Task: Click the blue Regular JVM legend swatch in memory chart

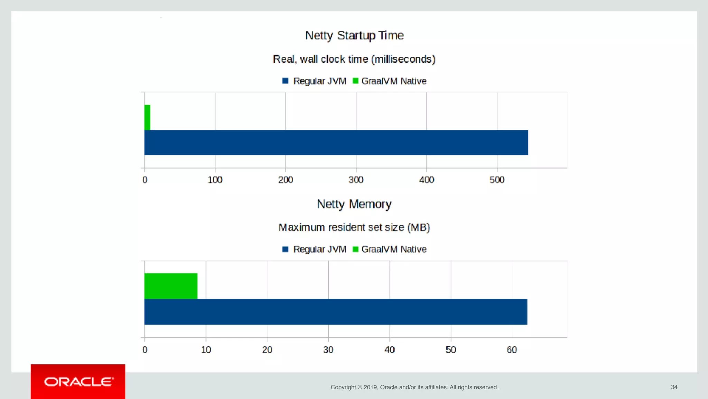Action: (x=285, y=249)
